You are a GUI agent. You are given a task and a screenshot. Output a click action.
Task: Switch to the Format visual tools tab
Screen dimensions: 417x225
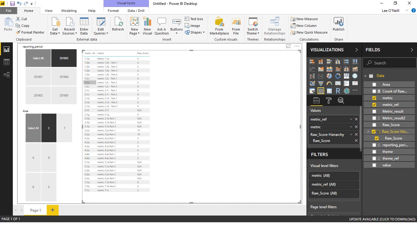tap(113, 11)
